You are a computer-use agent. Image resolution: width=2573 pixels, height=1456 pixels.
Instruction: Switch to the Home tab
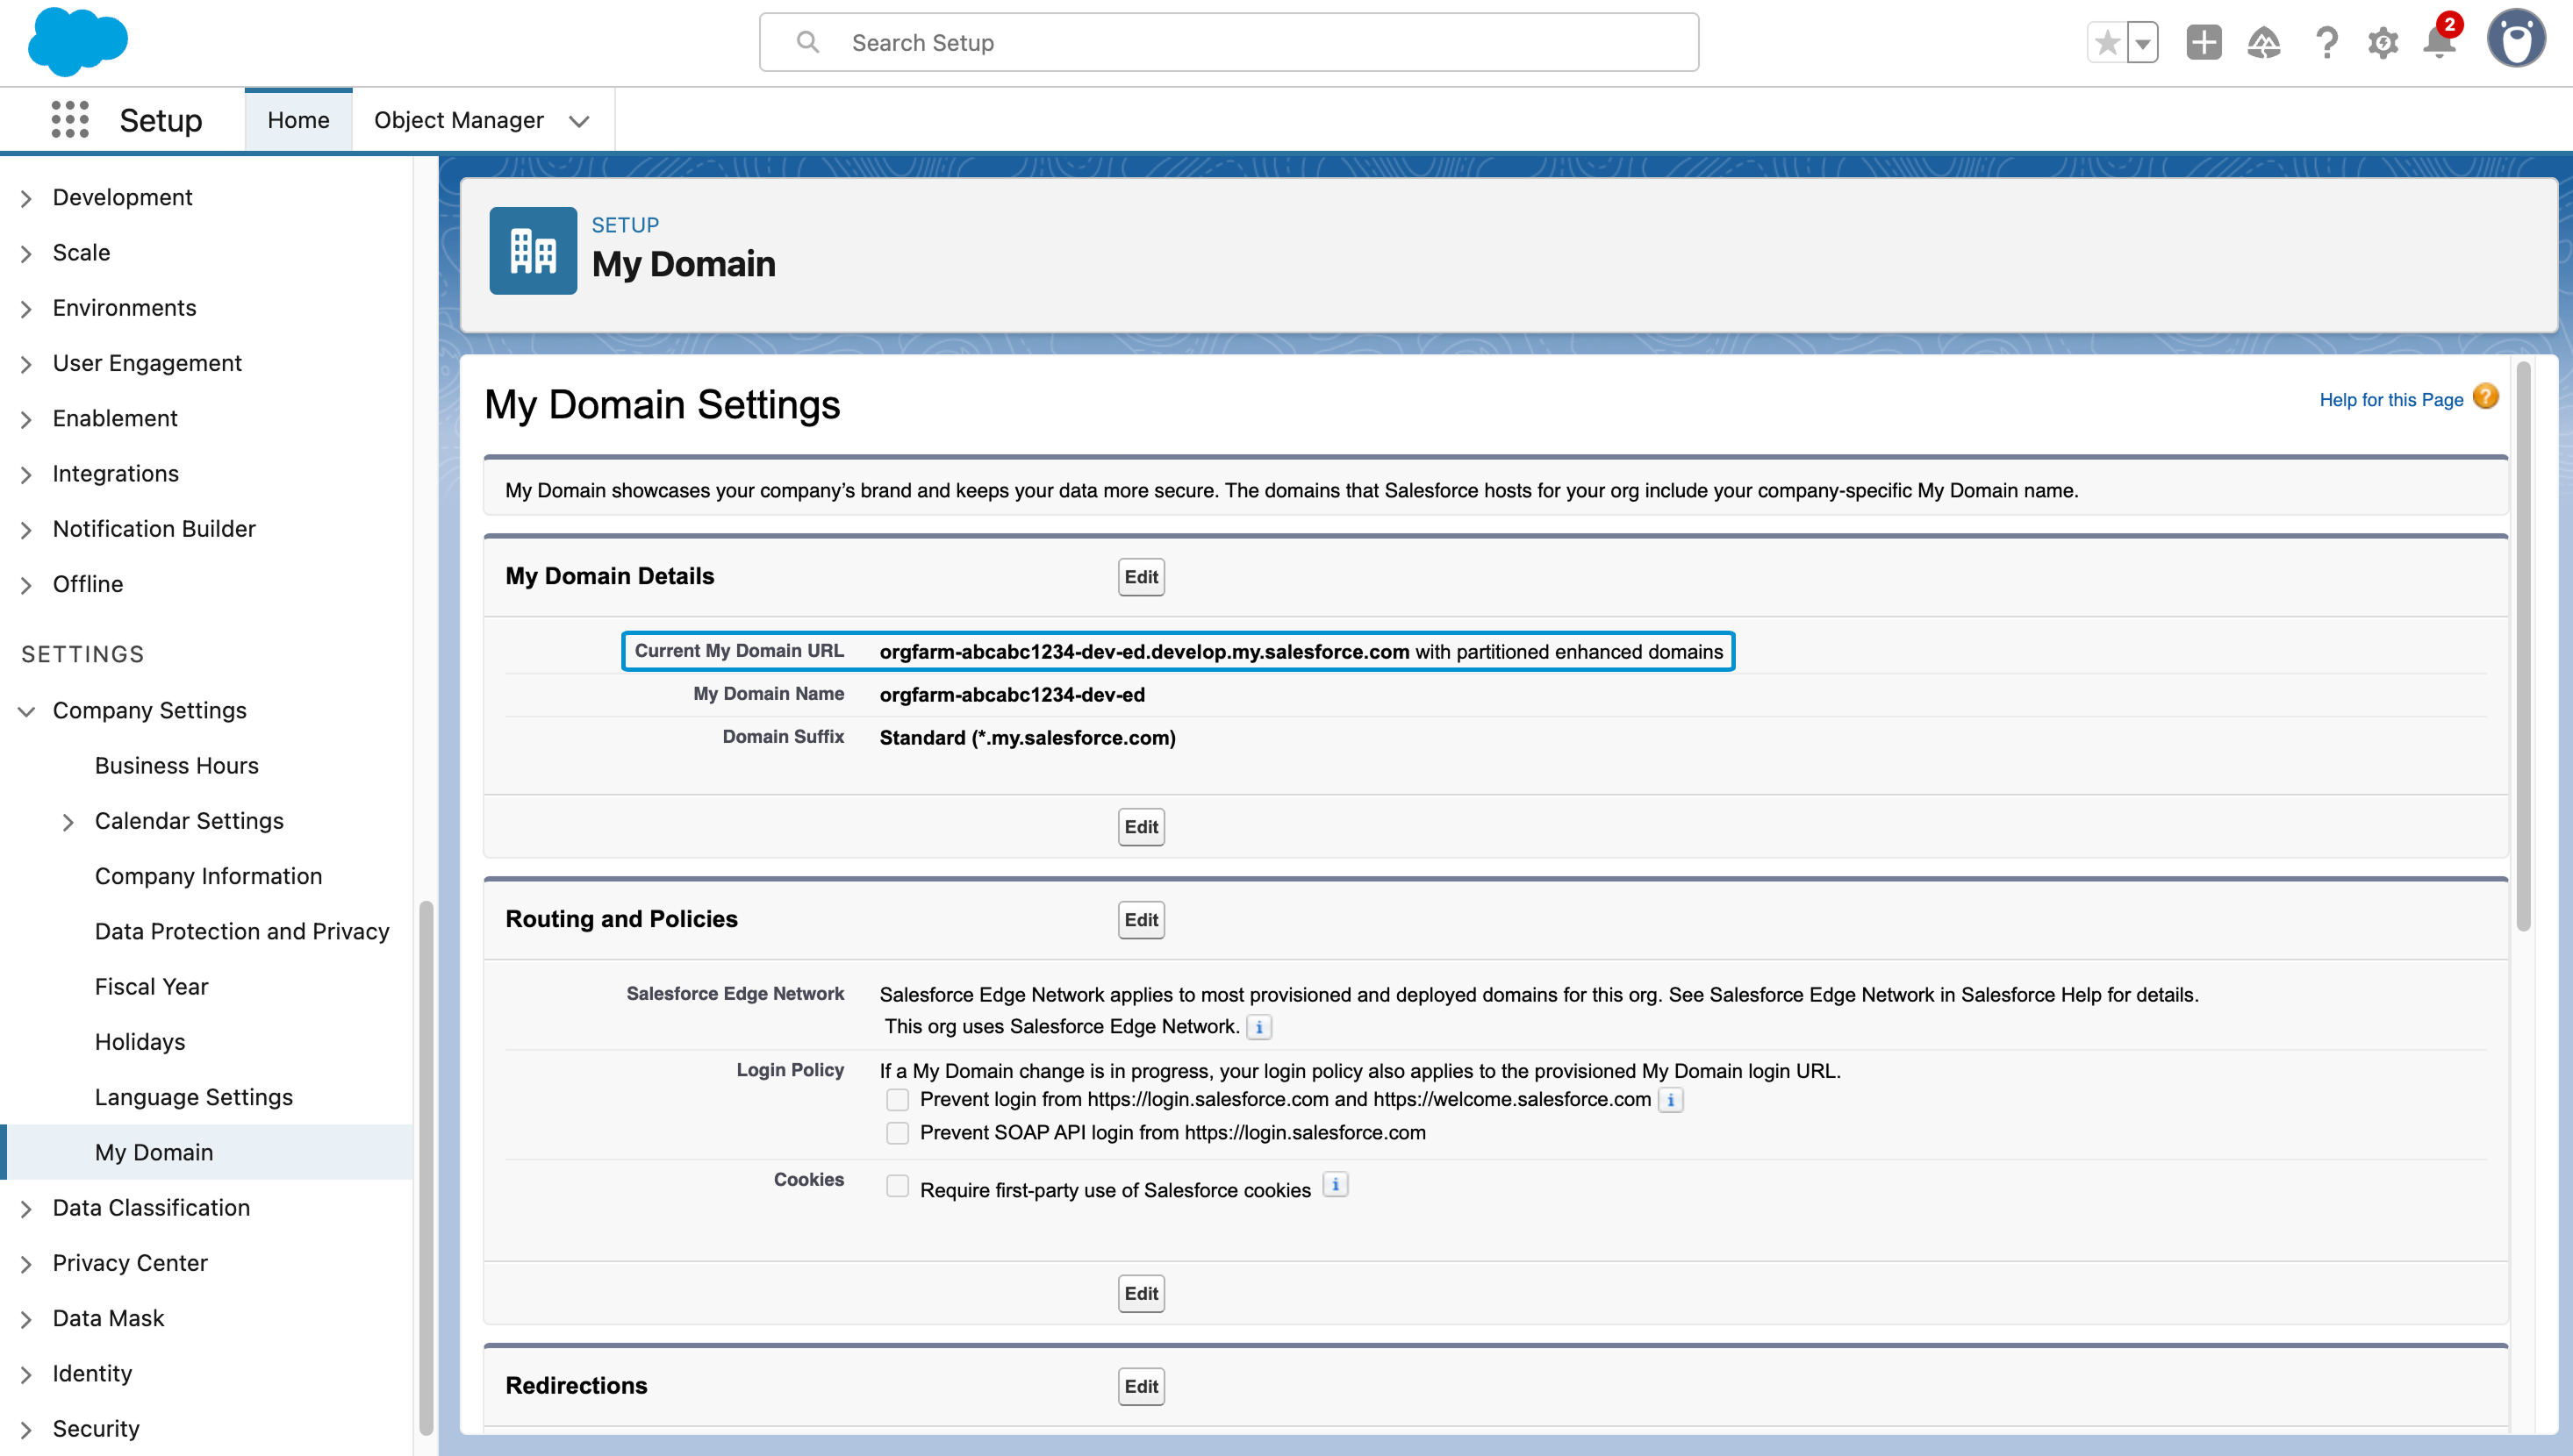point(298,120)
